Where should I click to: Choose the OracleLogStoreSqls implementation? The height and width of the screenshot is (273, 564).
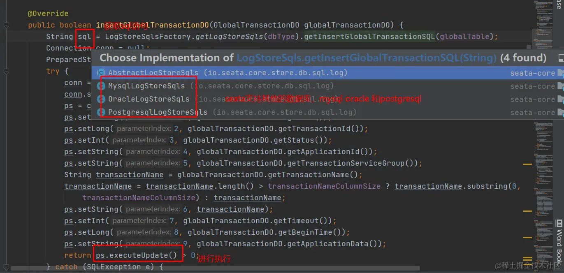point(327,99)
